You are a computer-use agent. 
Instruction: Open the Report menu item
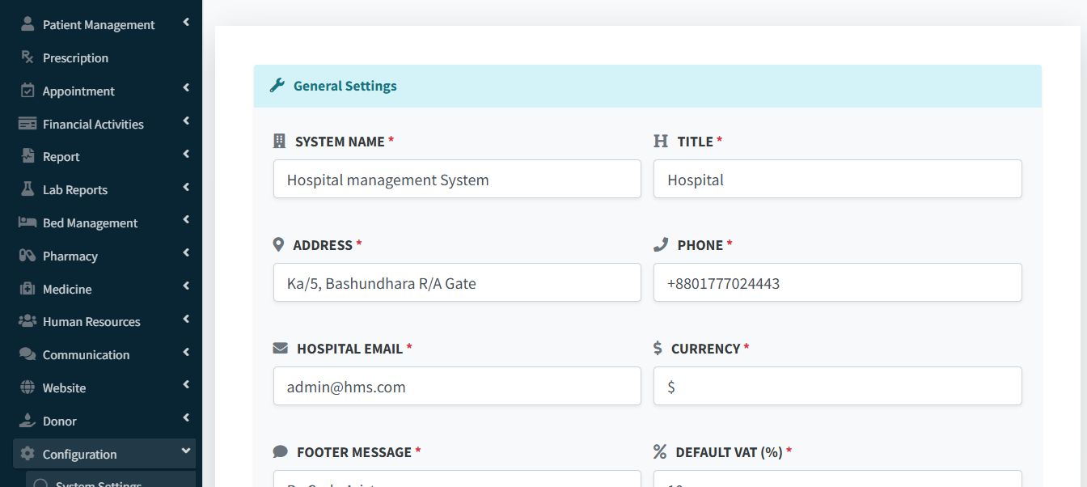61,157
